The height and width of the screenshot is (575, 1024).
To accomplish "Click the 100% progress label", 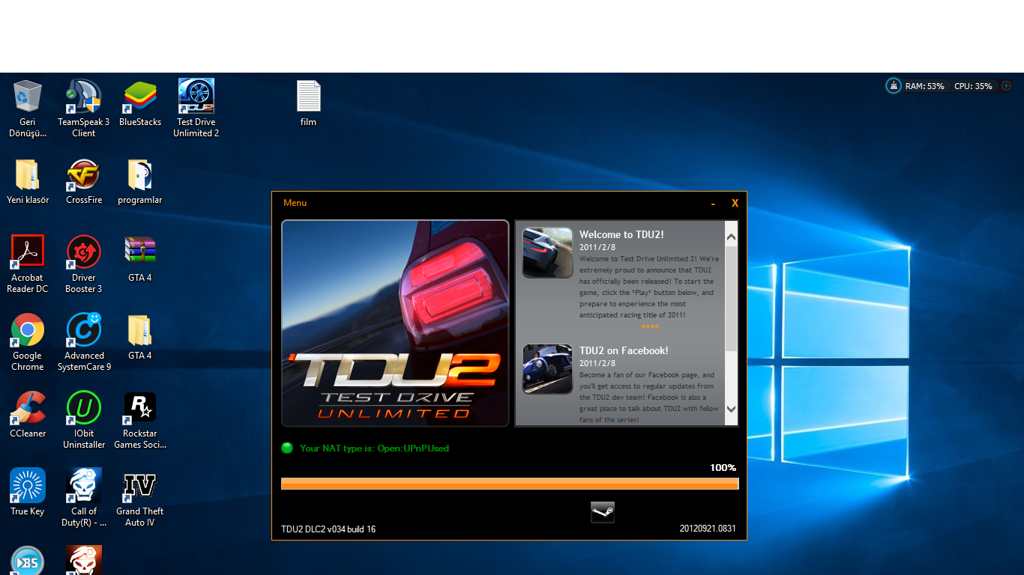I will pyautogui.click(x=723, y=468).
